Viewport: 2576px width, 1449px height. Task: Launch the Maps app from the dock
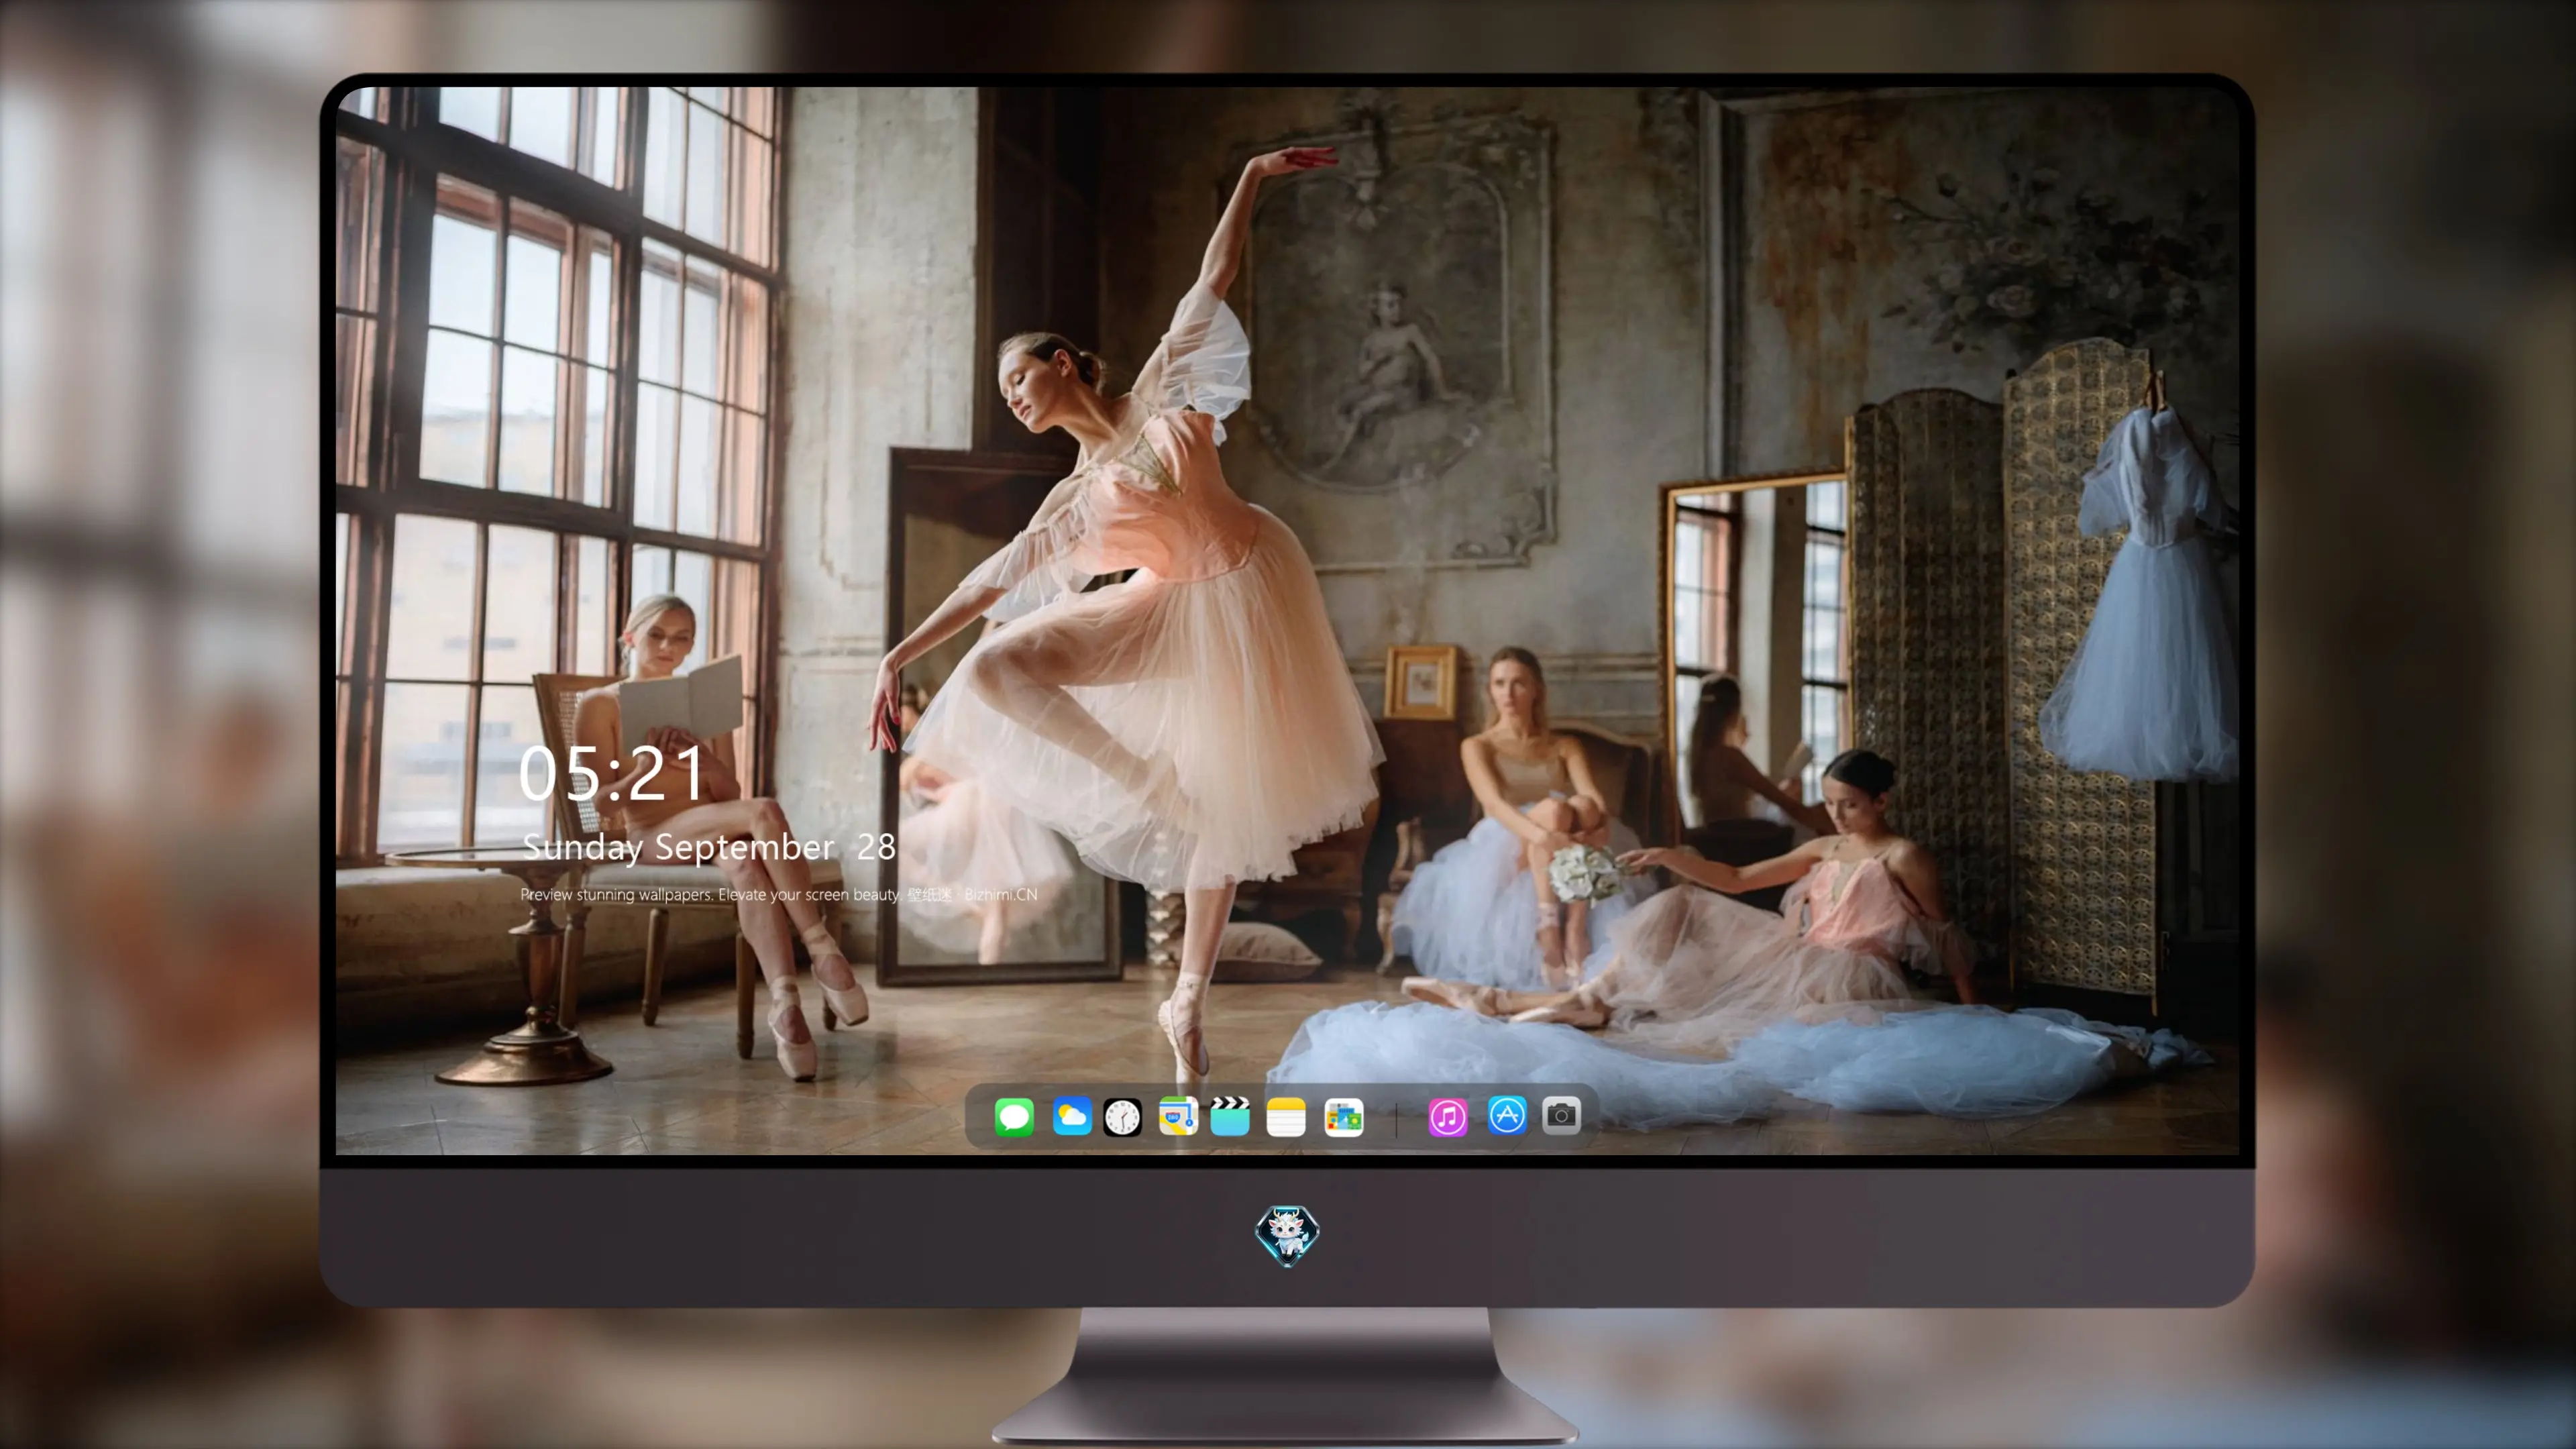click(x=1178, y=1116)
